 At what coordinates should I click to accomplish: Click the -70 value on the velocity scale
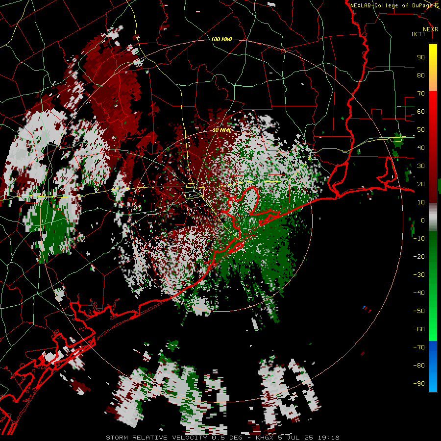[419, 347]
